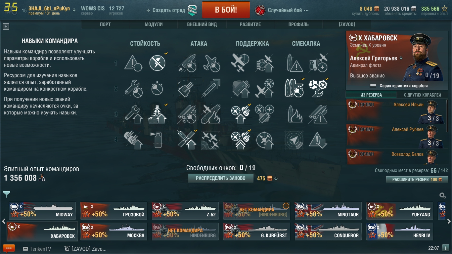Click the row 4 radar skill icon in Смекалка
This screenshot has height=254, width=452.
[293, 140]
